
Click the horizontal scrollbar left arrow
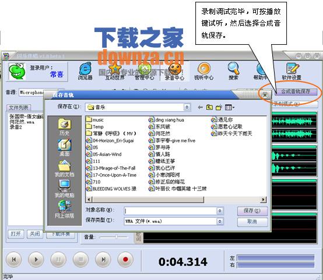[x=89, y=199]
